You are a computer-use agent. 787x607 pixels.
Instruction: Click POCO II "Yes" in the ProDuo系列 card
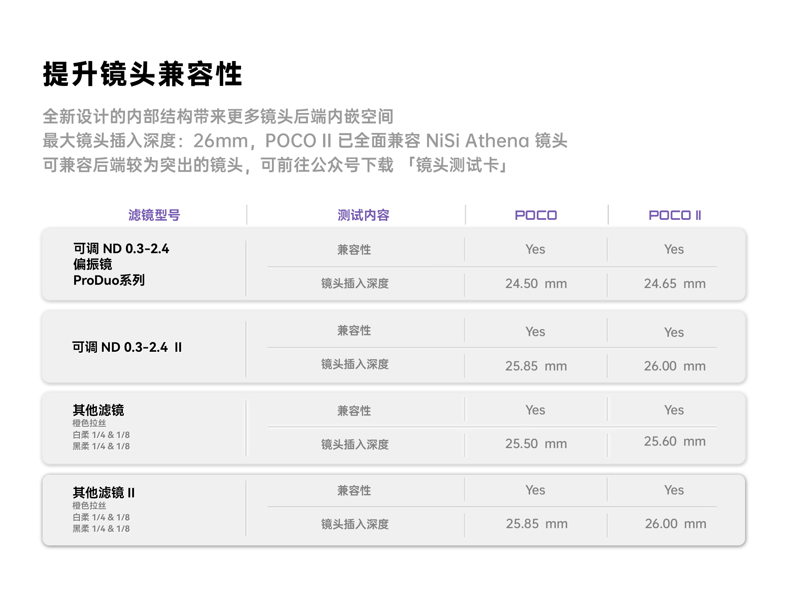coord(674,249)
